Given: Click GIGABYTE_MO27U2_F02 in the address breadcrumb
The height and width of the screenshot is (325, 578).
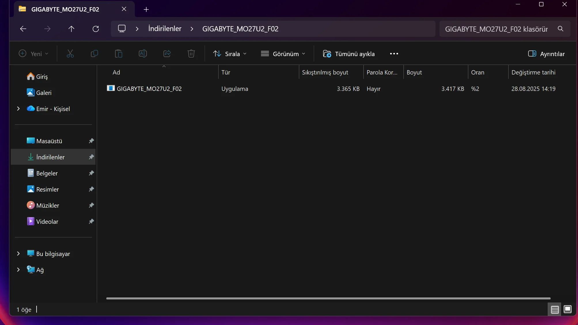Looking at the screenshot, I should coord(240,29).
